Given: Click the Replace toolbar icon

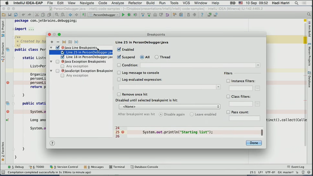Looking at the screenshot, I should [x=63, y=15].
